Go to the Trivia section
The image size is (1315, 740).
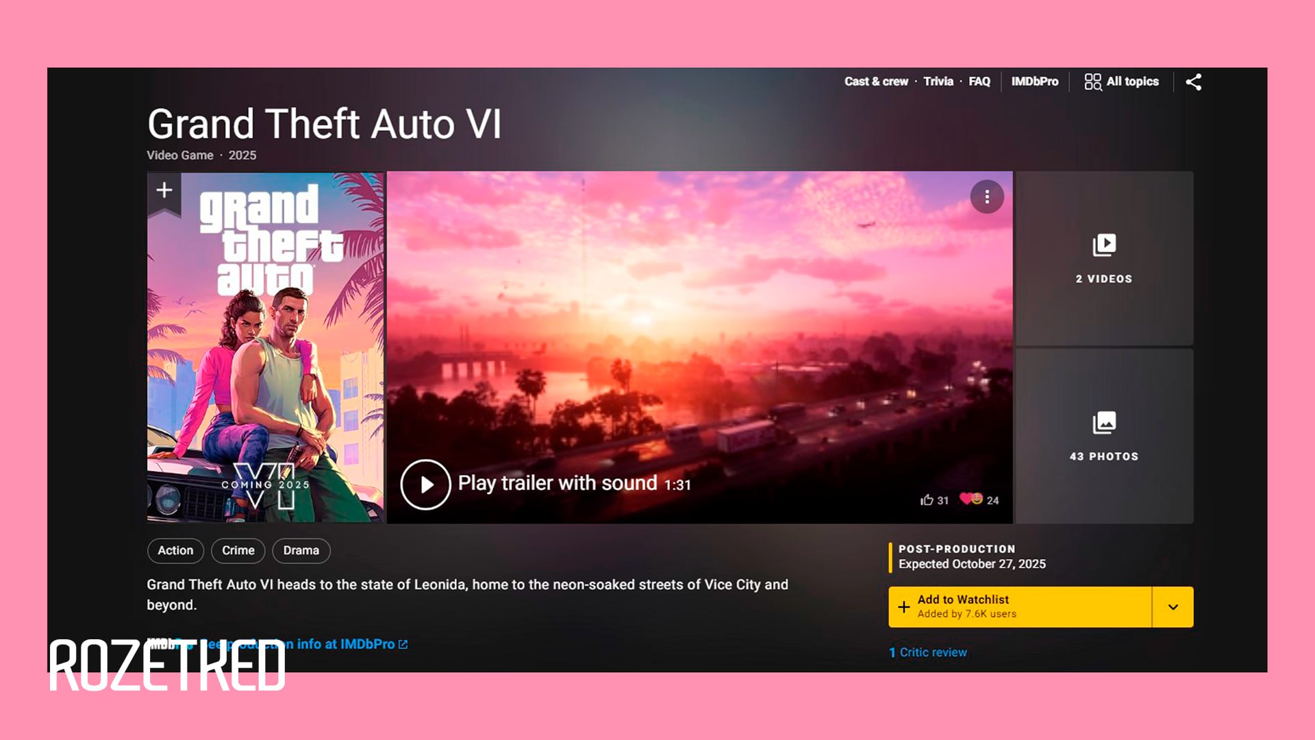938,82
